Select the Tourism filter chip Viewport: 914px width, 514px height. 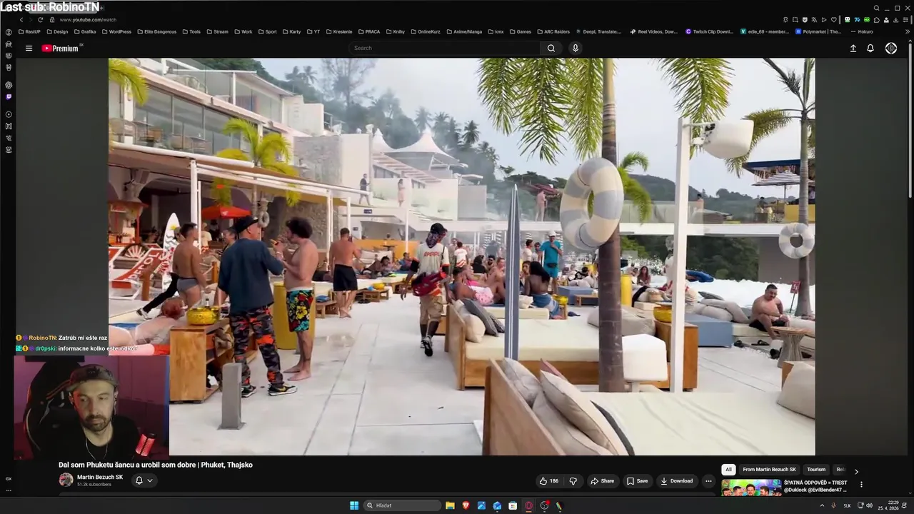(816, 470)
